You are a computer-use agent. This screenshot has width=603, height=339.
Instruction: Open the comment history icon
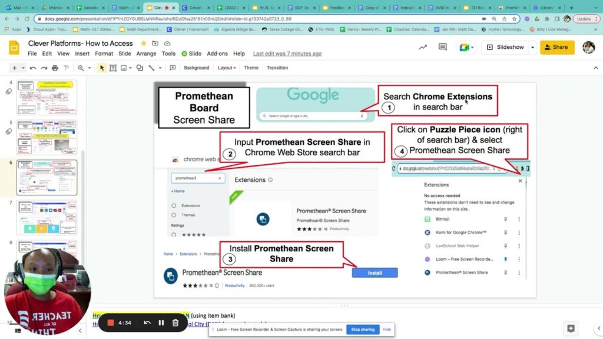[x=443, y=47]
